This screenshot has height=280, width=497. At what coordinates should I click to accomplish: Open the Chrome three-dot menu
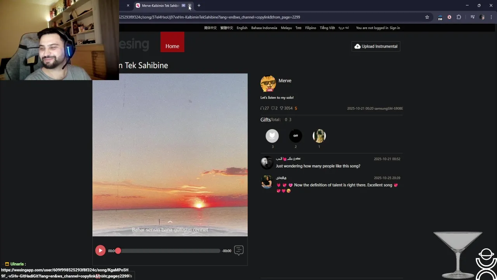[491, 17]
